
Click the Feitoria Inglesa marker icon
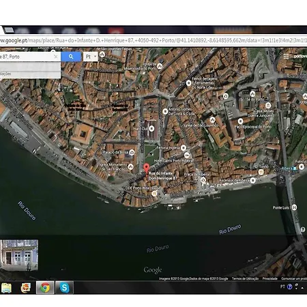[x=184, y=148]
